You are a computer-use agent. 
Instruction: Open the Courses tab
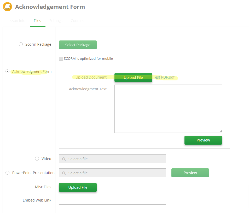pos(77,20)
